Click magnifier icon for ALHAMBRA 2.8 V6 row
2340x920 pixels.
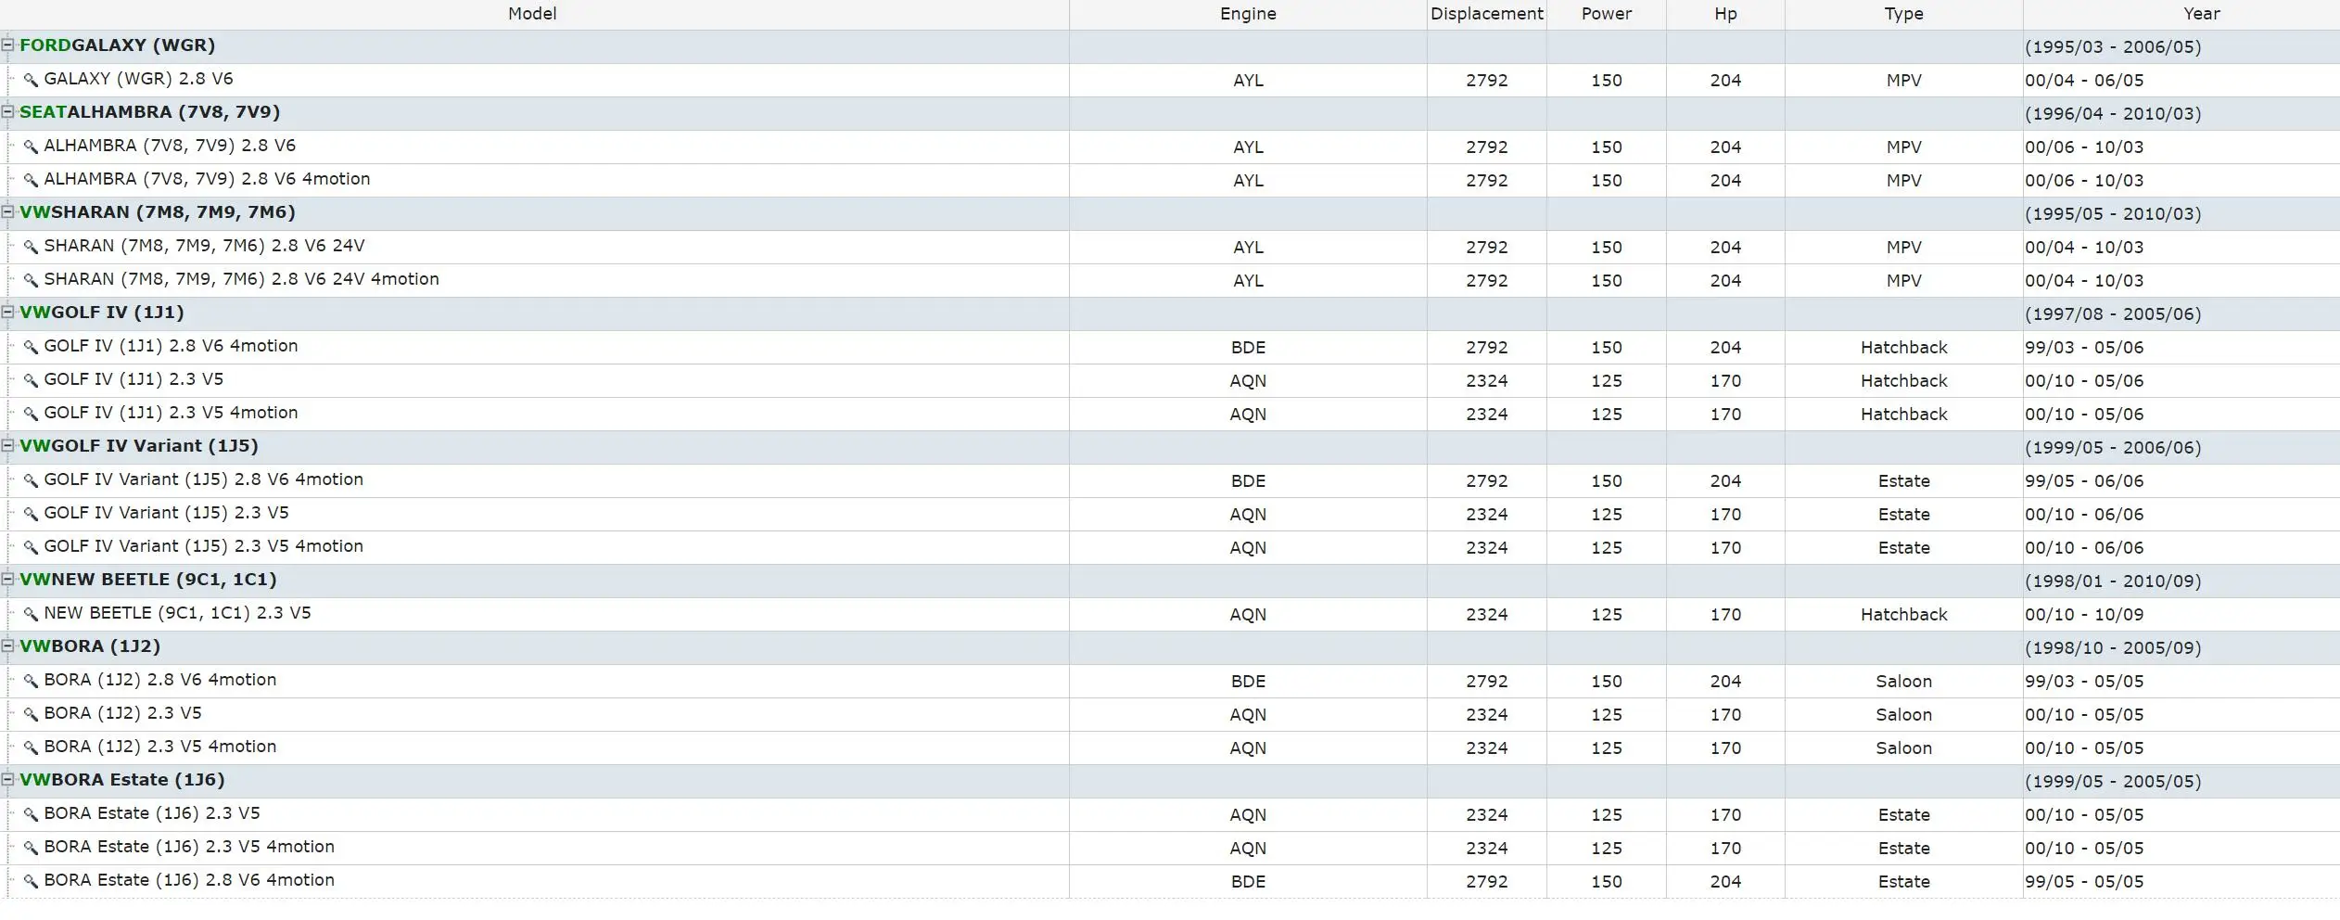point(31,147)
